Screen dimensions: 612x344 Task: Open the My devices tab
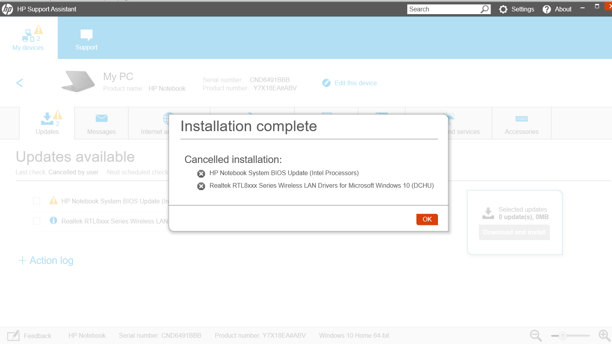pos(28,38)
